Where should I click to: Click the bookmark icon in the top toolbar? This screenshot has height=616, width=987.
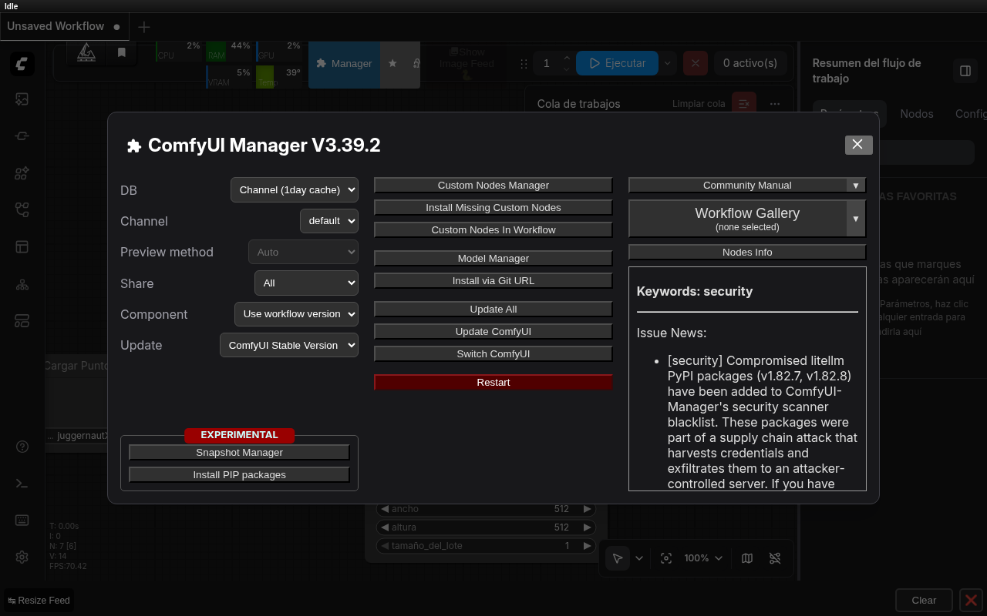coord(122,53)
